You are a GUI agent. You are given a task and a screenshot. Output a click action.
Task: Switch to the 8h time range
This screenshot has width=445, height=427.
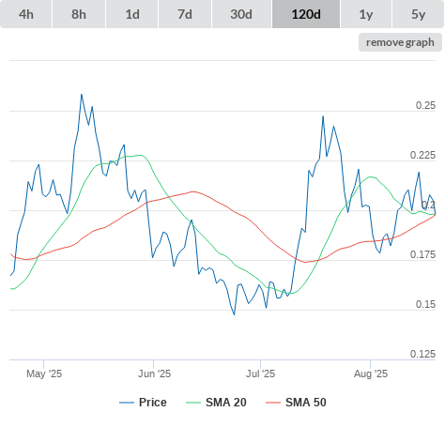pos(79,14)
